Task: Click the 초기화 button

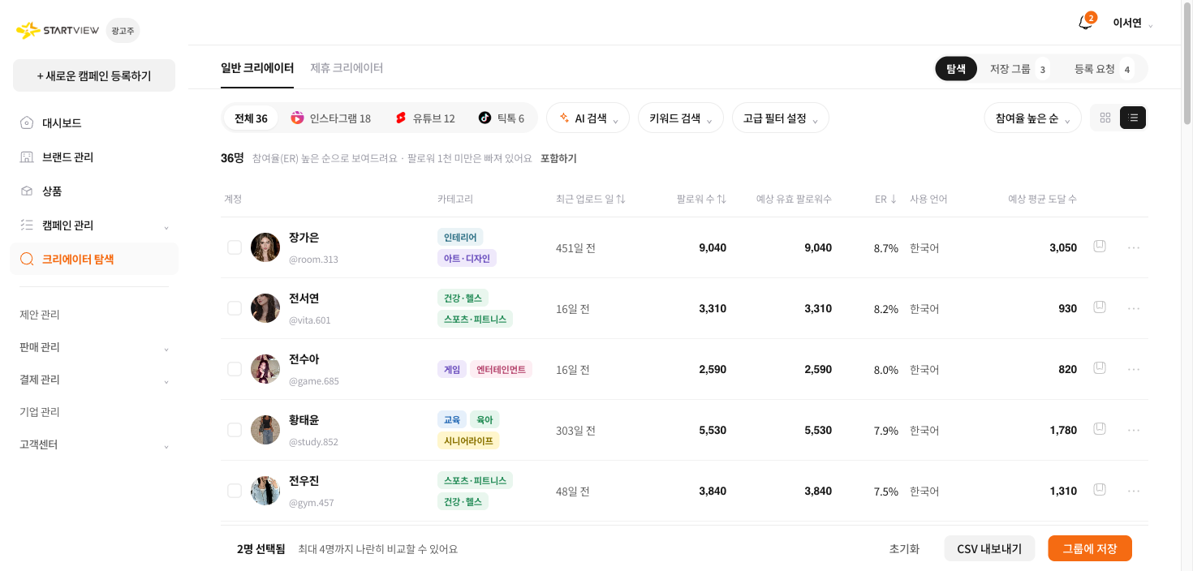Action: pos(904,548)
